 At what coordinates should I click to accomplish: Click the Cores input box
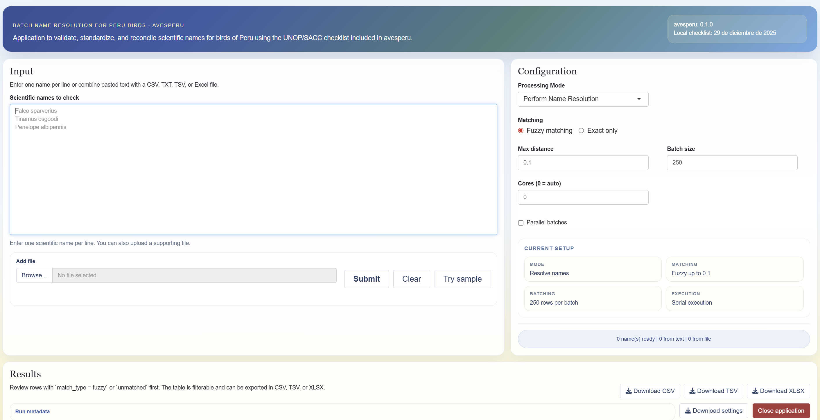coord(582,197)
